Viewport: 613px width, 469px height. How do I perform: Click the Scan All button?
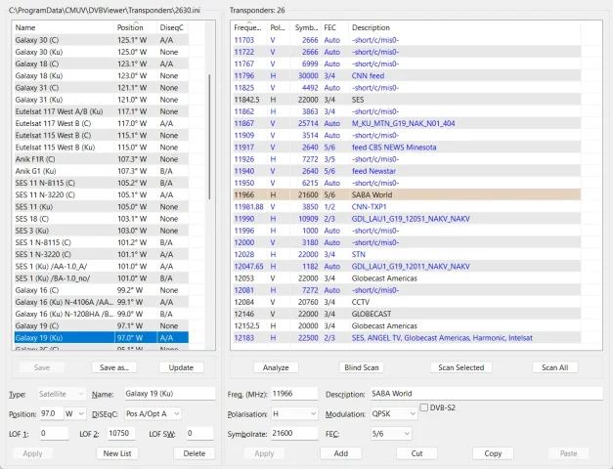coord(554,367)
